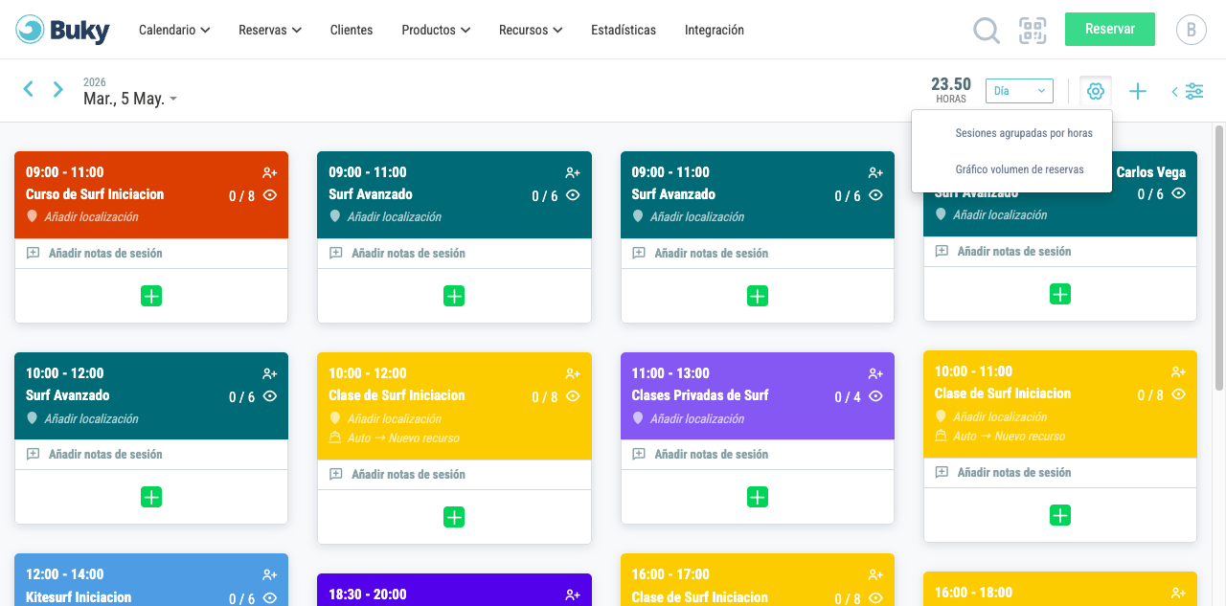Click Auto → Nuevo recurso on 10:00 - 12:00 Clase
Viewport: 1226px width, 606px height.
(x=403, y=438)
